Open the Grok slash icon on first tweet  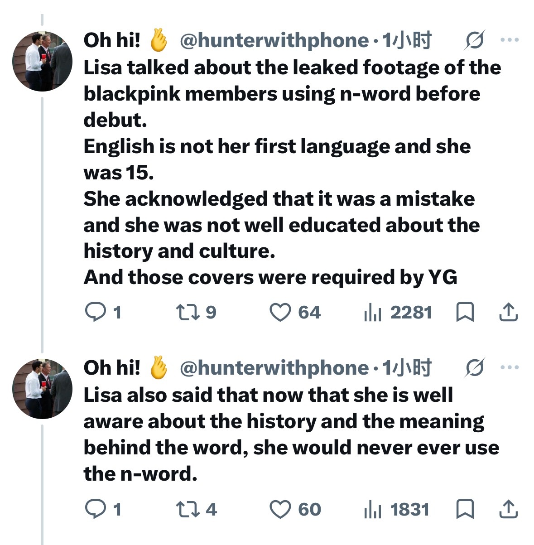pos(475,41)
